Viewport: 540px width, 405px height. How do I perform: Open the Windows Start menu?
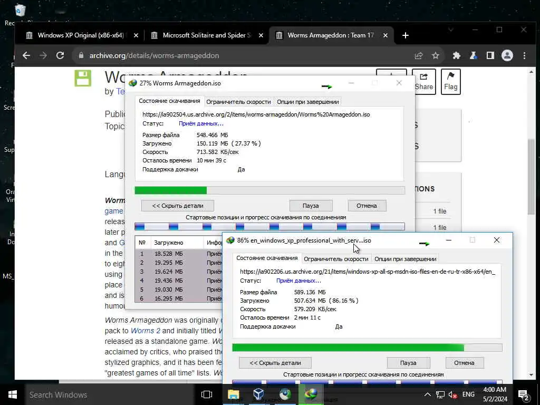click(x=12, y=394)
